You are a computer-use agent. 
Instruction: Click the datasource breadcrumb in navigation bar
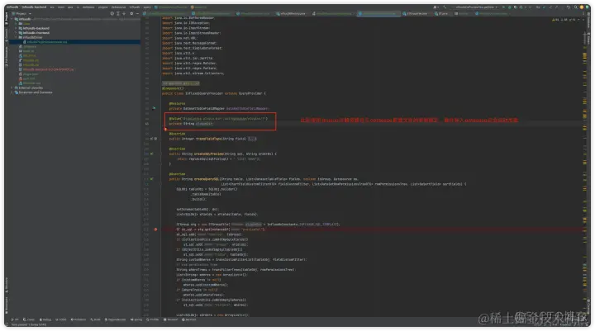pyautogui.click(x=119, y=7)
